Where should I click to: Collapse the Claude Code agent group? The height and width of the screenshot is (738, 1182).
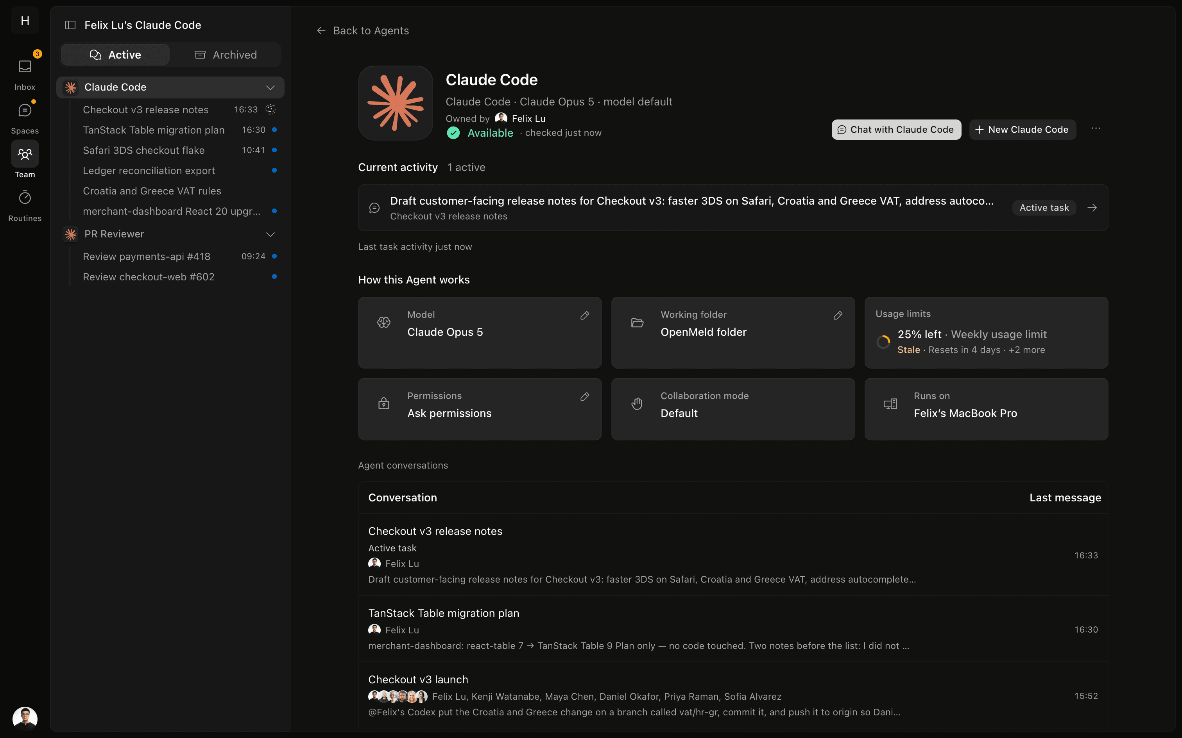(x=270, y=87)
